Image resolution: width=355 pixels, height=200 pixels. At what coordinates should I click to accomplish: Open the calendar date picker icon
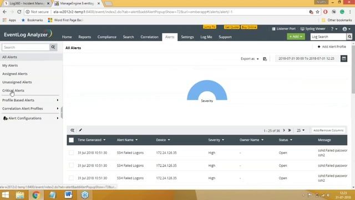(x=344, y=58)
